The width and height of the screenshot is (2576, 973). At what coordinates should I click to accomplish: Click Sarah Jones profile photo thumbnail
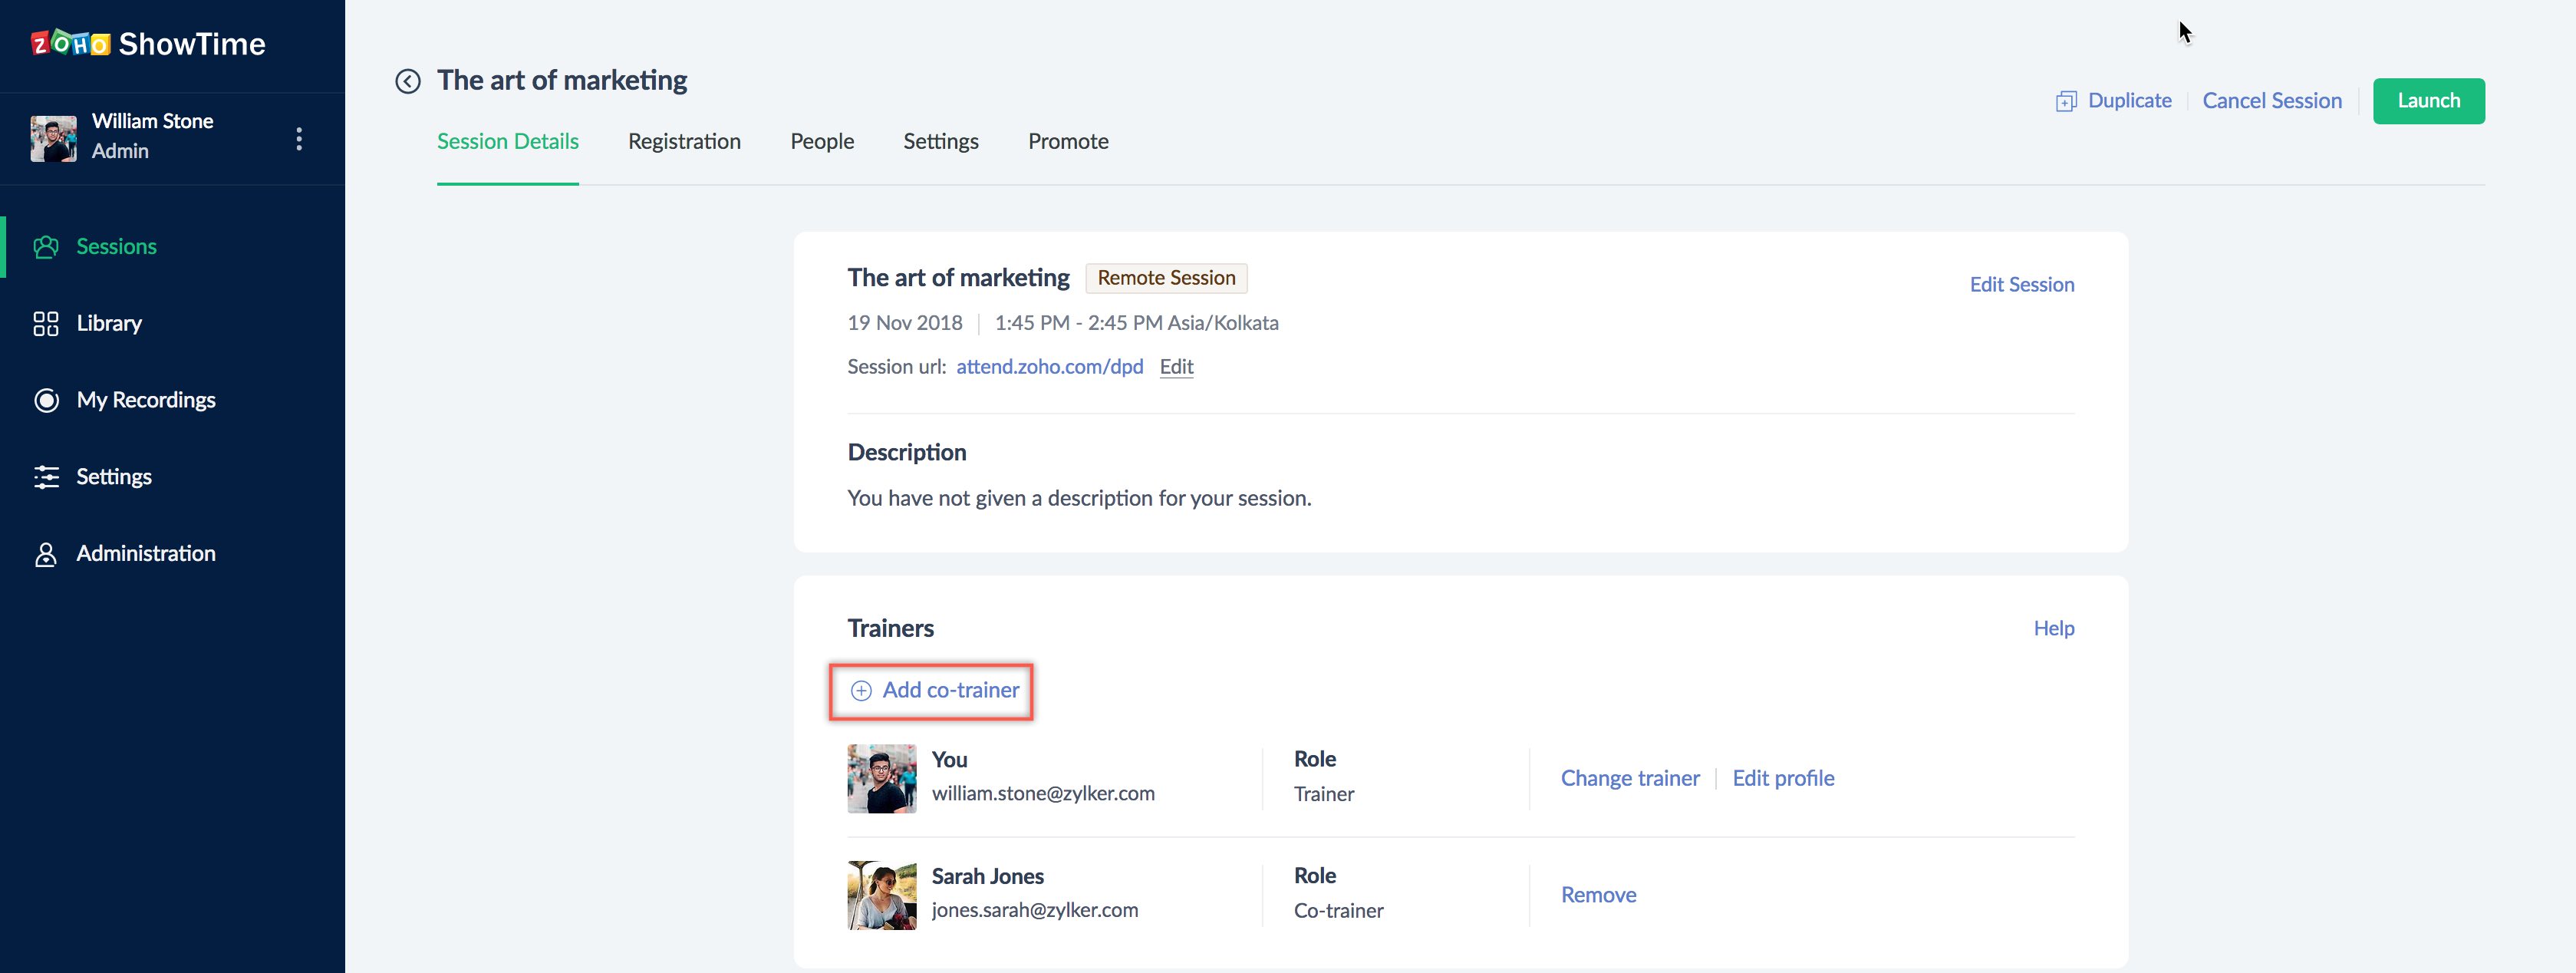point(881,895)
